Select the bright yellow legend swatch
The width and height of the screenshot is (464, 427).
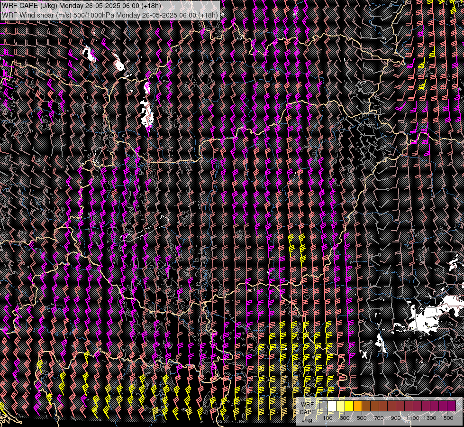(349, 406)
